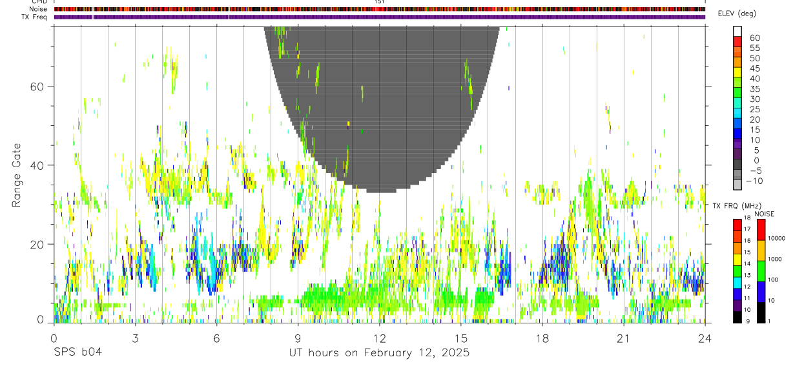
Task: Click the x-axis tick label '15'
Action: 460,338
